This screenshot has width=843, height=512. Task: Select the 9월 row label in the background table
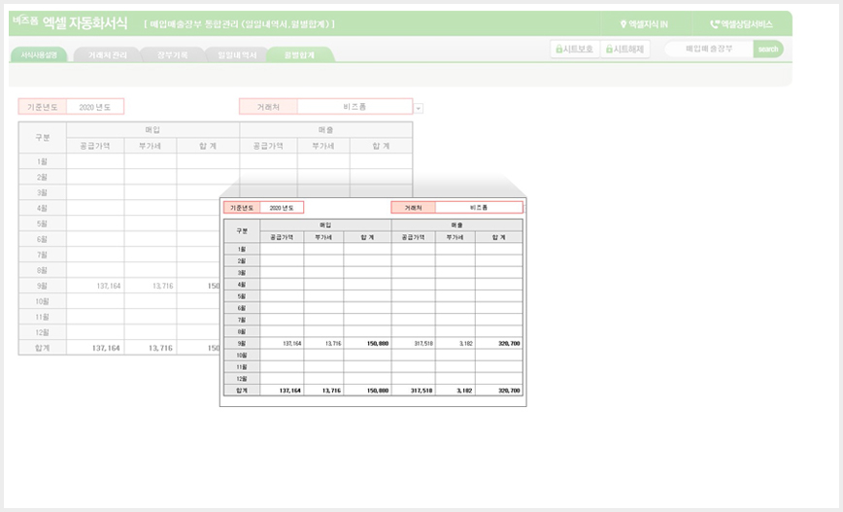pos(43,286)
